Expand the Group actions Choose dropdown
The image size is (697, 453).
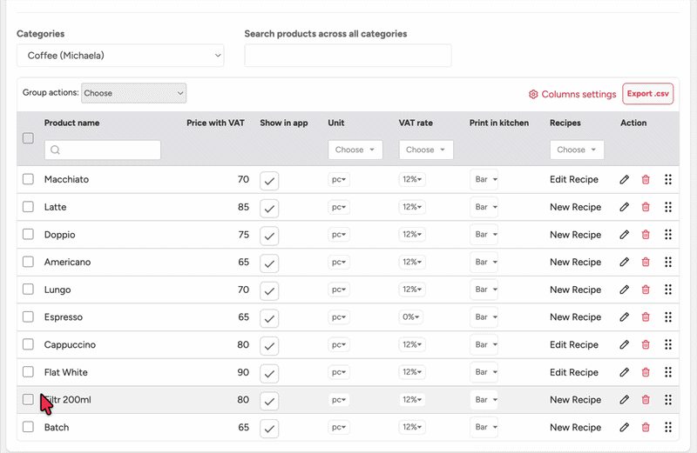click(x=133, y=93)
